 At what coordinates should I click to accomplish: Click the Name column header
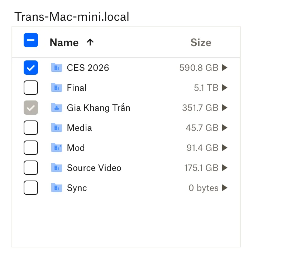coord(64,42)
